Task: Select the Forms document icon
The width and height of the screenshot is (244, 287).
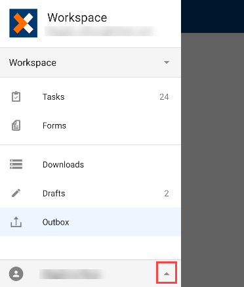Action: pyautogui.click(x=16, y=125)
